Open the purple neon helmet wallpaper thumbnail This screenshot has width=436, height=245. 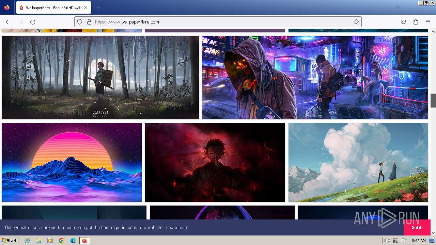pos(222,212)
